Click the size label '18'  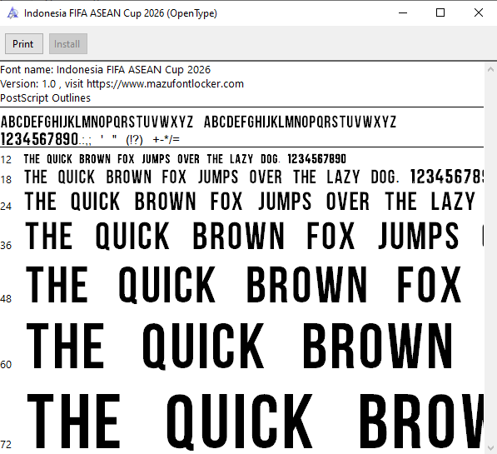pyautogui.click(x=6, y=180)
